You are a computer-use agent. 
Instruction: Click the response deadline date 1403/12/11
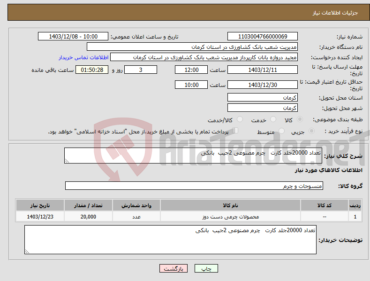(263, 70)
